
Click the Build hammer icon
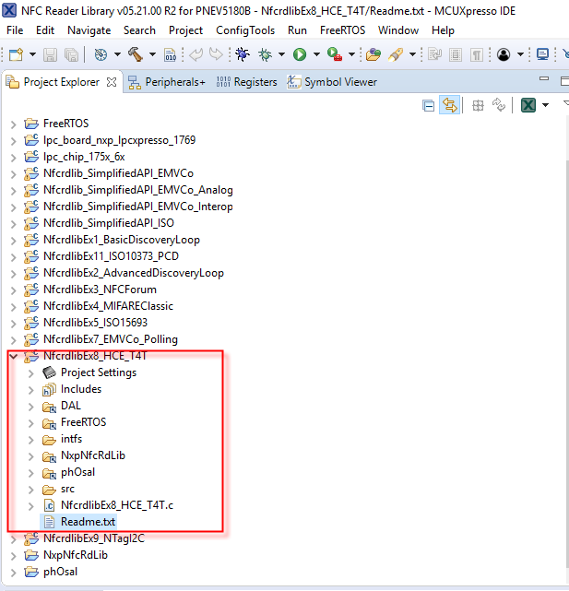136,54
